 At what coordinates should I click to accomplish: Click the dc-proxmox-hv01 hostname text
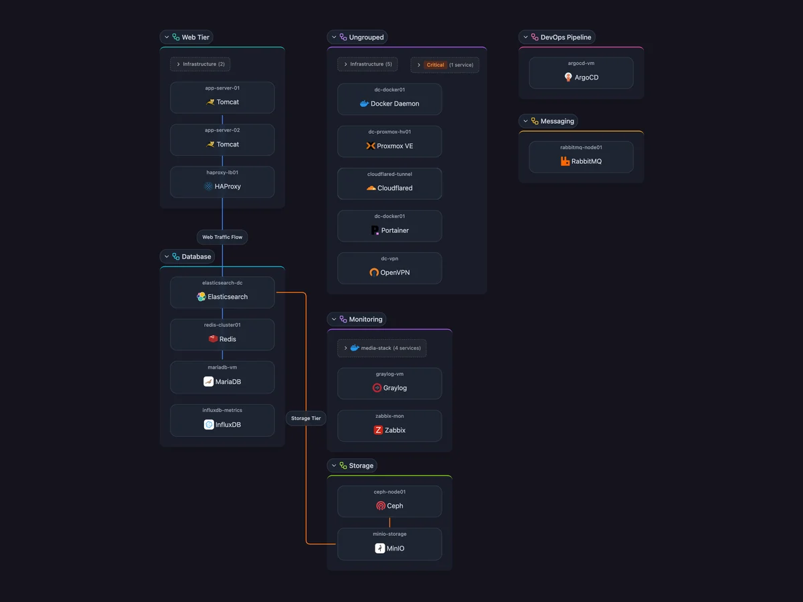click(x=389, y=132)
